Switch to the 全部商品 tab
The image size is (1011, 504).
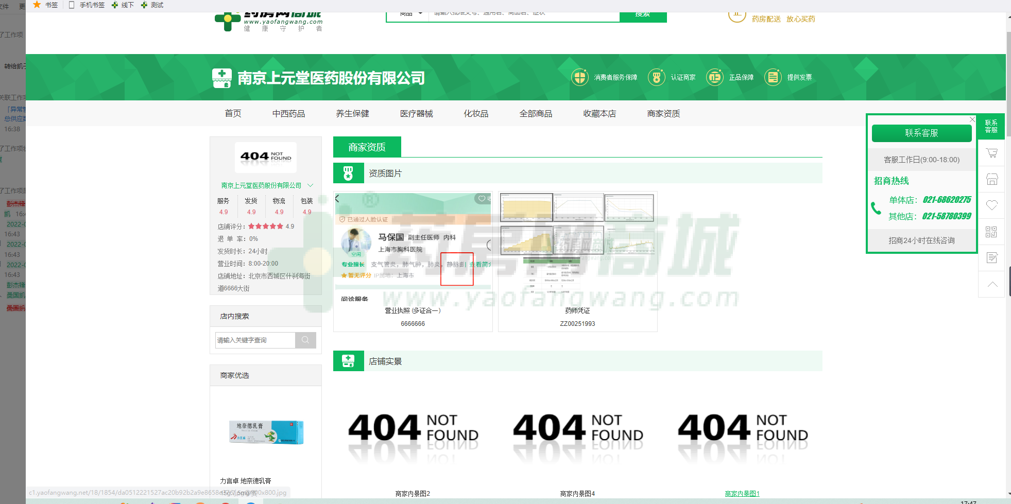[536, 113]
